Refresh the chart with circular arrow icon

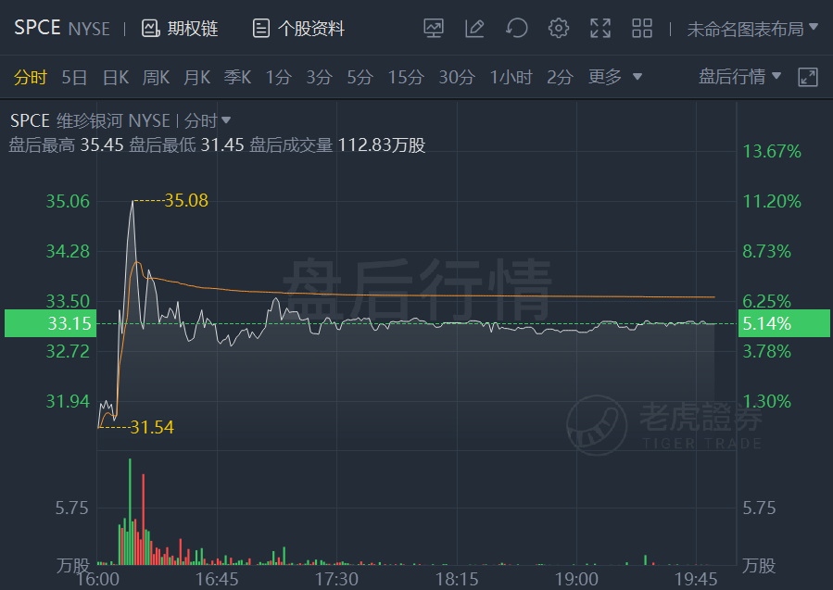pos(516,28)
